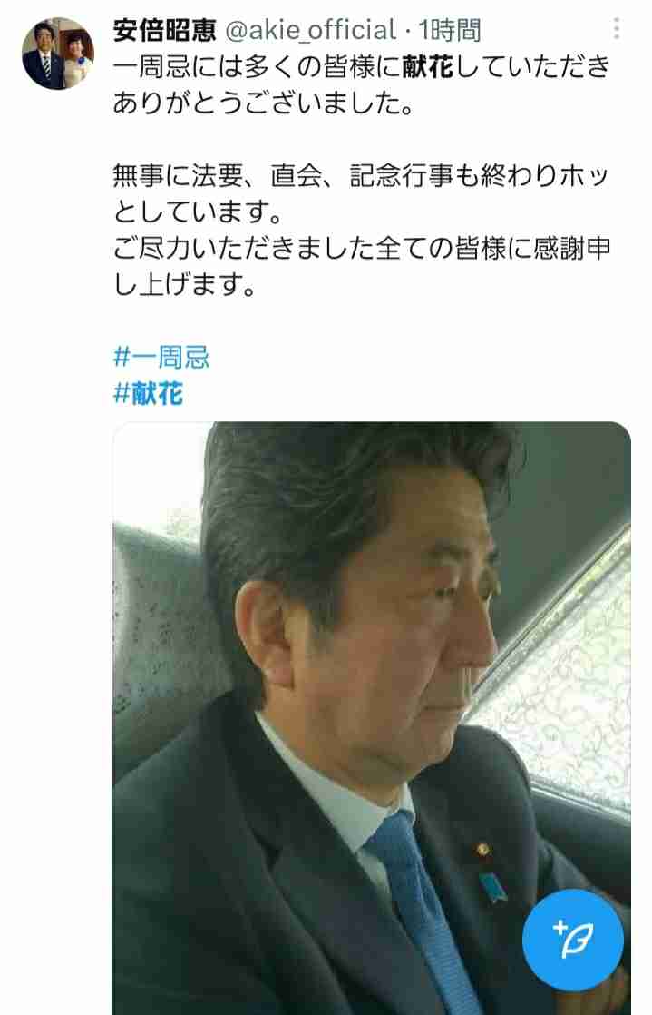Open the #献花 hashtag link
This screenshot has width=652, height=1015.
(148, 394)
